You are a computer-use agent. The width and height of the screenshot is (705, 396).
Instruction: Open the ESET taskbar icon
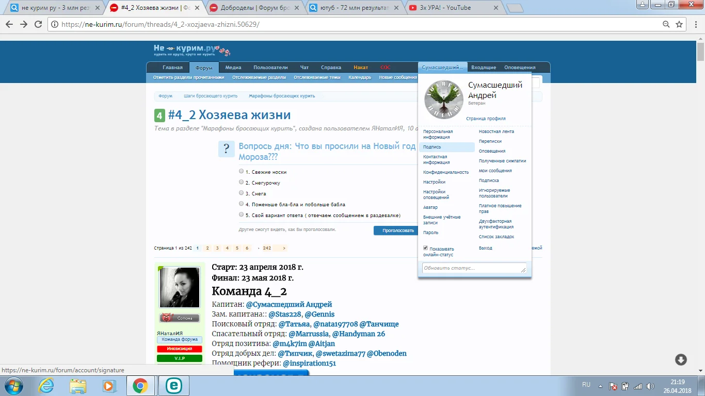[x=173, y=386]
